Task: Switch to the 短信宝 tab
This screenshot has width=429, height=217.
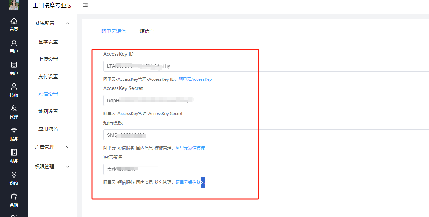Action: (x=147, y=31)
